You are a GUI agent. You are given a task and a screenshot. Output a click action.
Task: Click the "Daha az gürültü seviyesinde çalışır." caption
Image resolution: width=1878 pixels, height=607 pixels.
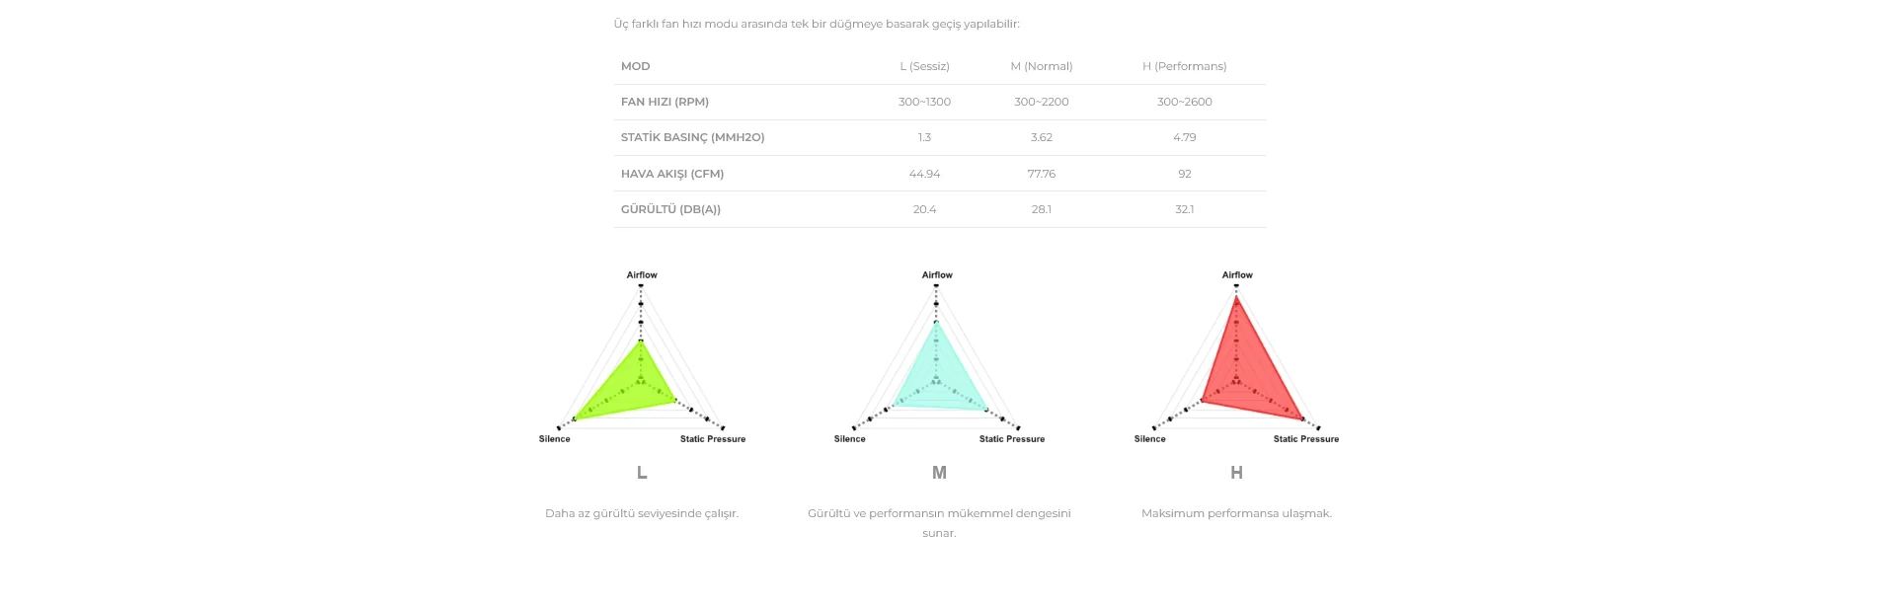(x=642, y=513)
